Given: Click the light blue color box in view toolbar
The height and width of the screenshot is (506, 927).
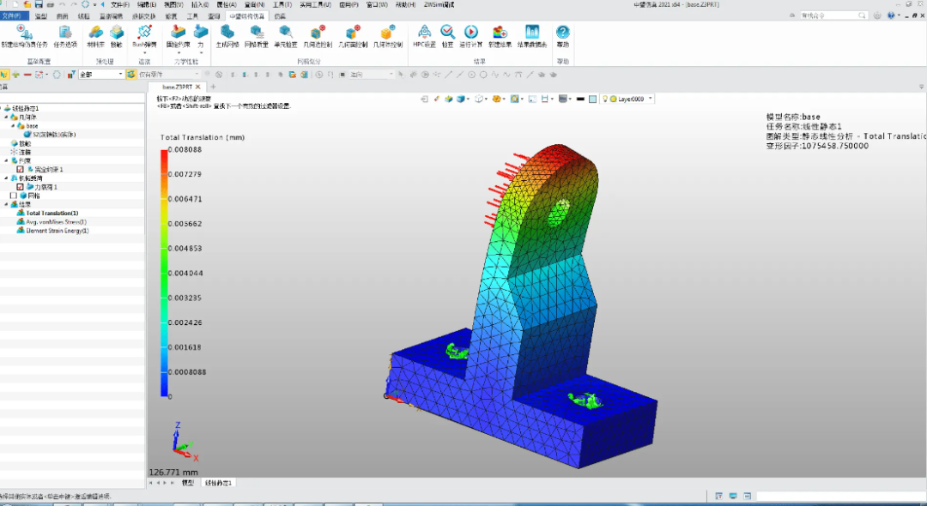Looking at the screenshot, I should (x=592, y=99).
